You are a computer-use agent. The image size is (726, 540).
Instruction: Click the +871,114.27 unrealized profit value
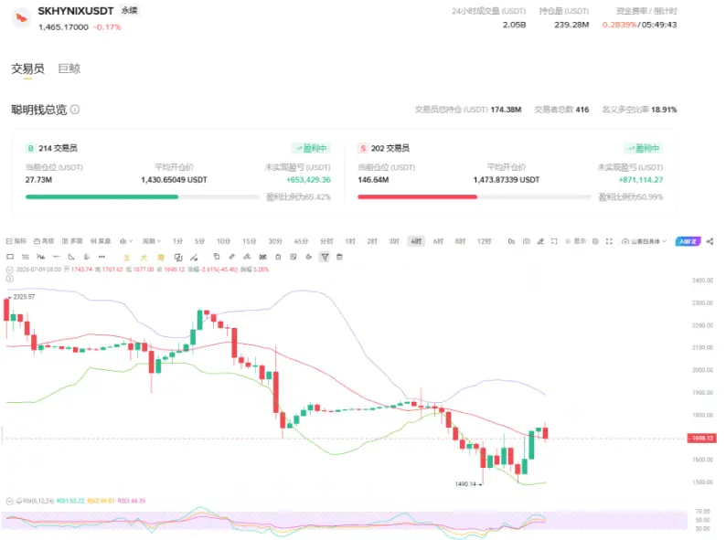[641, 180]
